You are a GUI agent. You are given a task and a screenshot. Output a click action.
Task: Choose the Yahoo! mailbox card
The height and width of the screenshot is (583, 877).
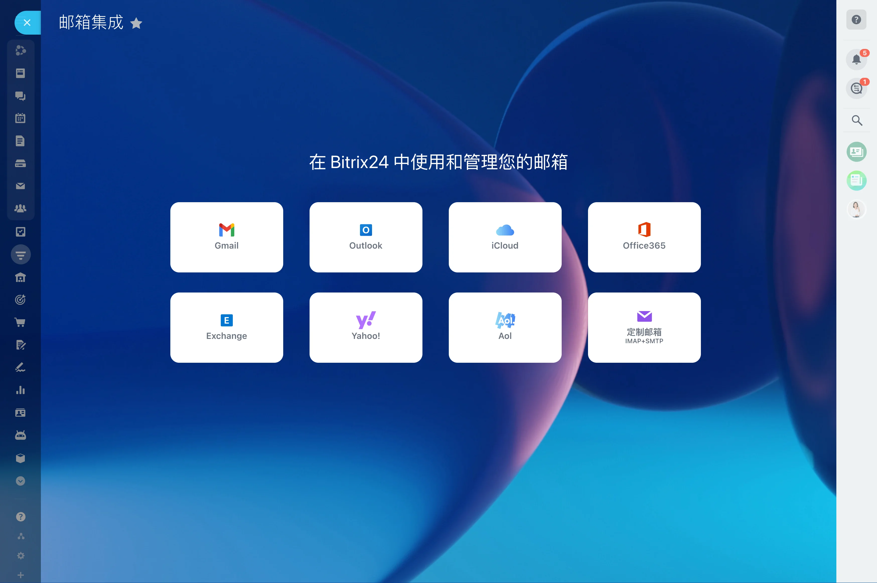click(366, 328)
